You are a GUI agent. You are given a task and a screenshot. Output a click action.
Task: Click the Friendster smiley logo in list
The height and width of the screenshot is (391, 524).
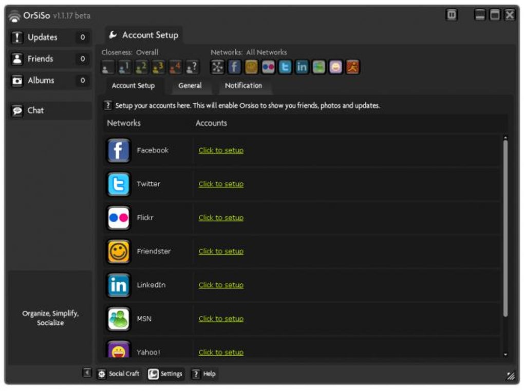point(119,252)
